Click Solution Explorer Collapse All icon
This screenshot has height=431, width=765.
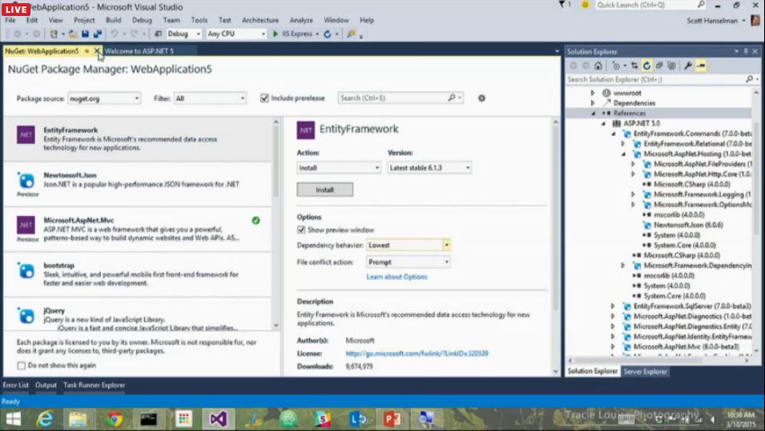(659, 66)
